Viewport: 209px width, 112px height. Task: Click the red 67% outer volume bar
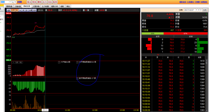click(x=185, y=34)
